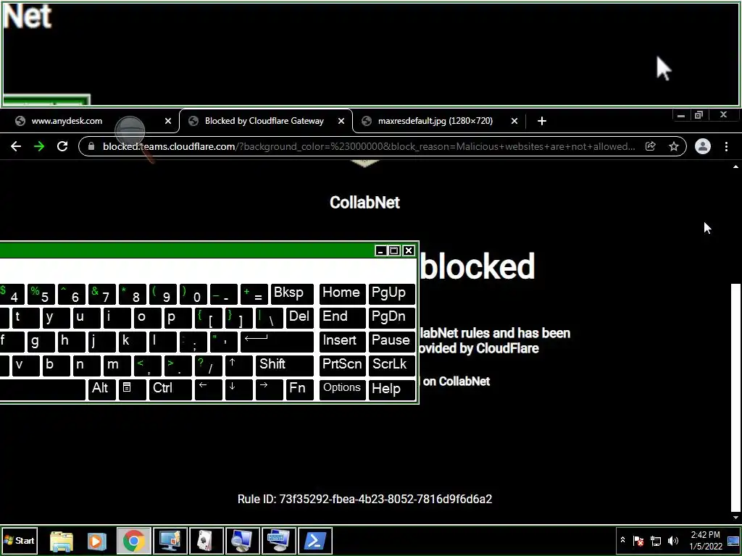Viewport: 742px width, 556px height.
Task: Click the Options key on the on-screen keyboard
Action: (342, 389)
